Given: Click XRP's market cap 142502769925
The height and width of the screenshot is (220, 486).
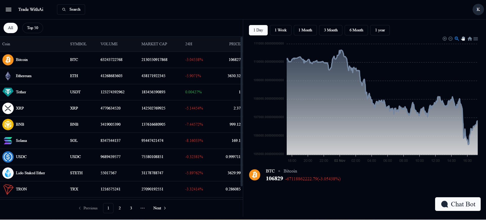Looking at the screenshot, I should coord(153,108).
